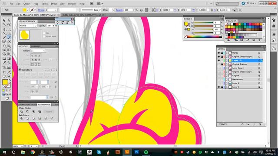This screenshot has width=278, height=156.
Task: Open the File menu
Action: pyautogui.click(x=12, y=4)
